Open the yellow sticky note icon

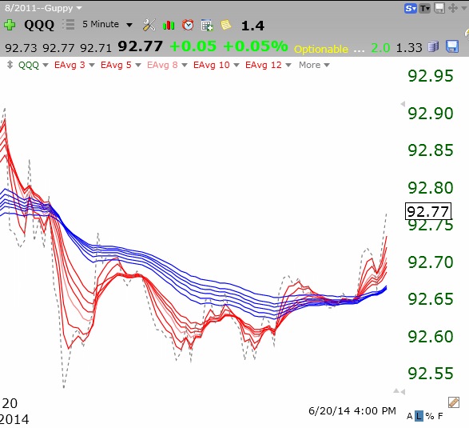coord(226,25)
